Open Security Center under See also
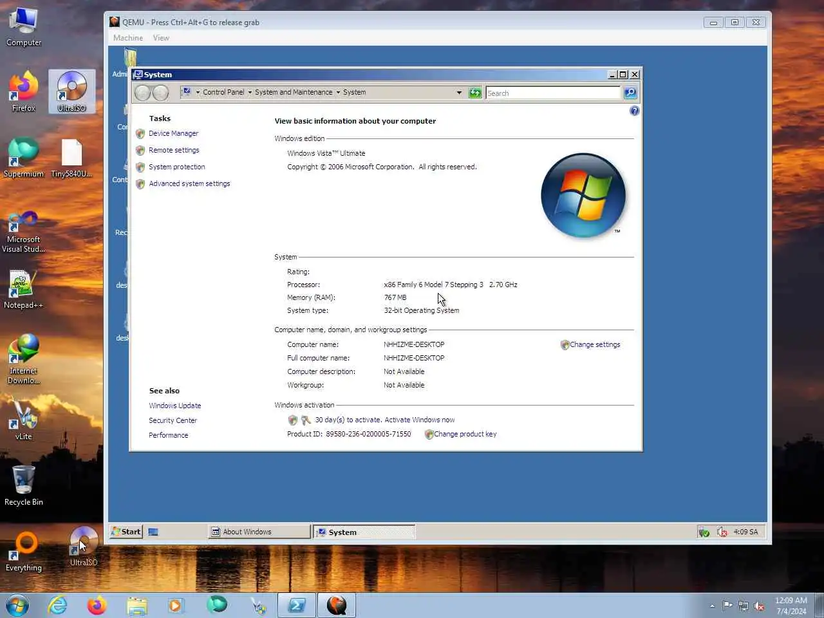The image size is (824, 618). click(x=173, y=420)
